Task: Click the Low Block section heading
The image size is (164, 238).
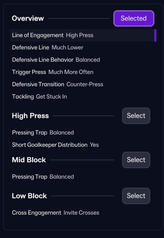Action: tap(29, 196)
